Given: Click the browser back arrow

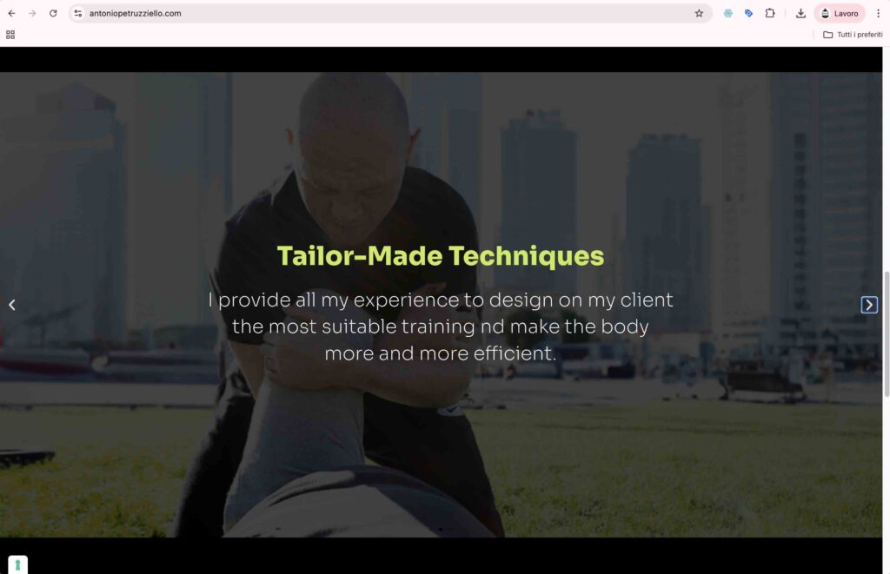Looking at the screenshot, I should click(11, 13).
